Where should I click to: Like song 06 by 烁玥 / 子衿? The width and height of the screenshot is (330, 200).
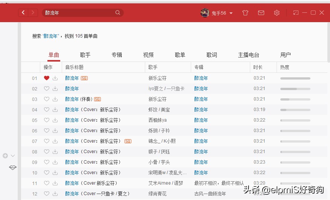click(x=47, y=131)
